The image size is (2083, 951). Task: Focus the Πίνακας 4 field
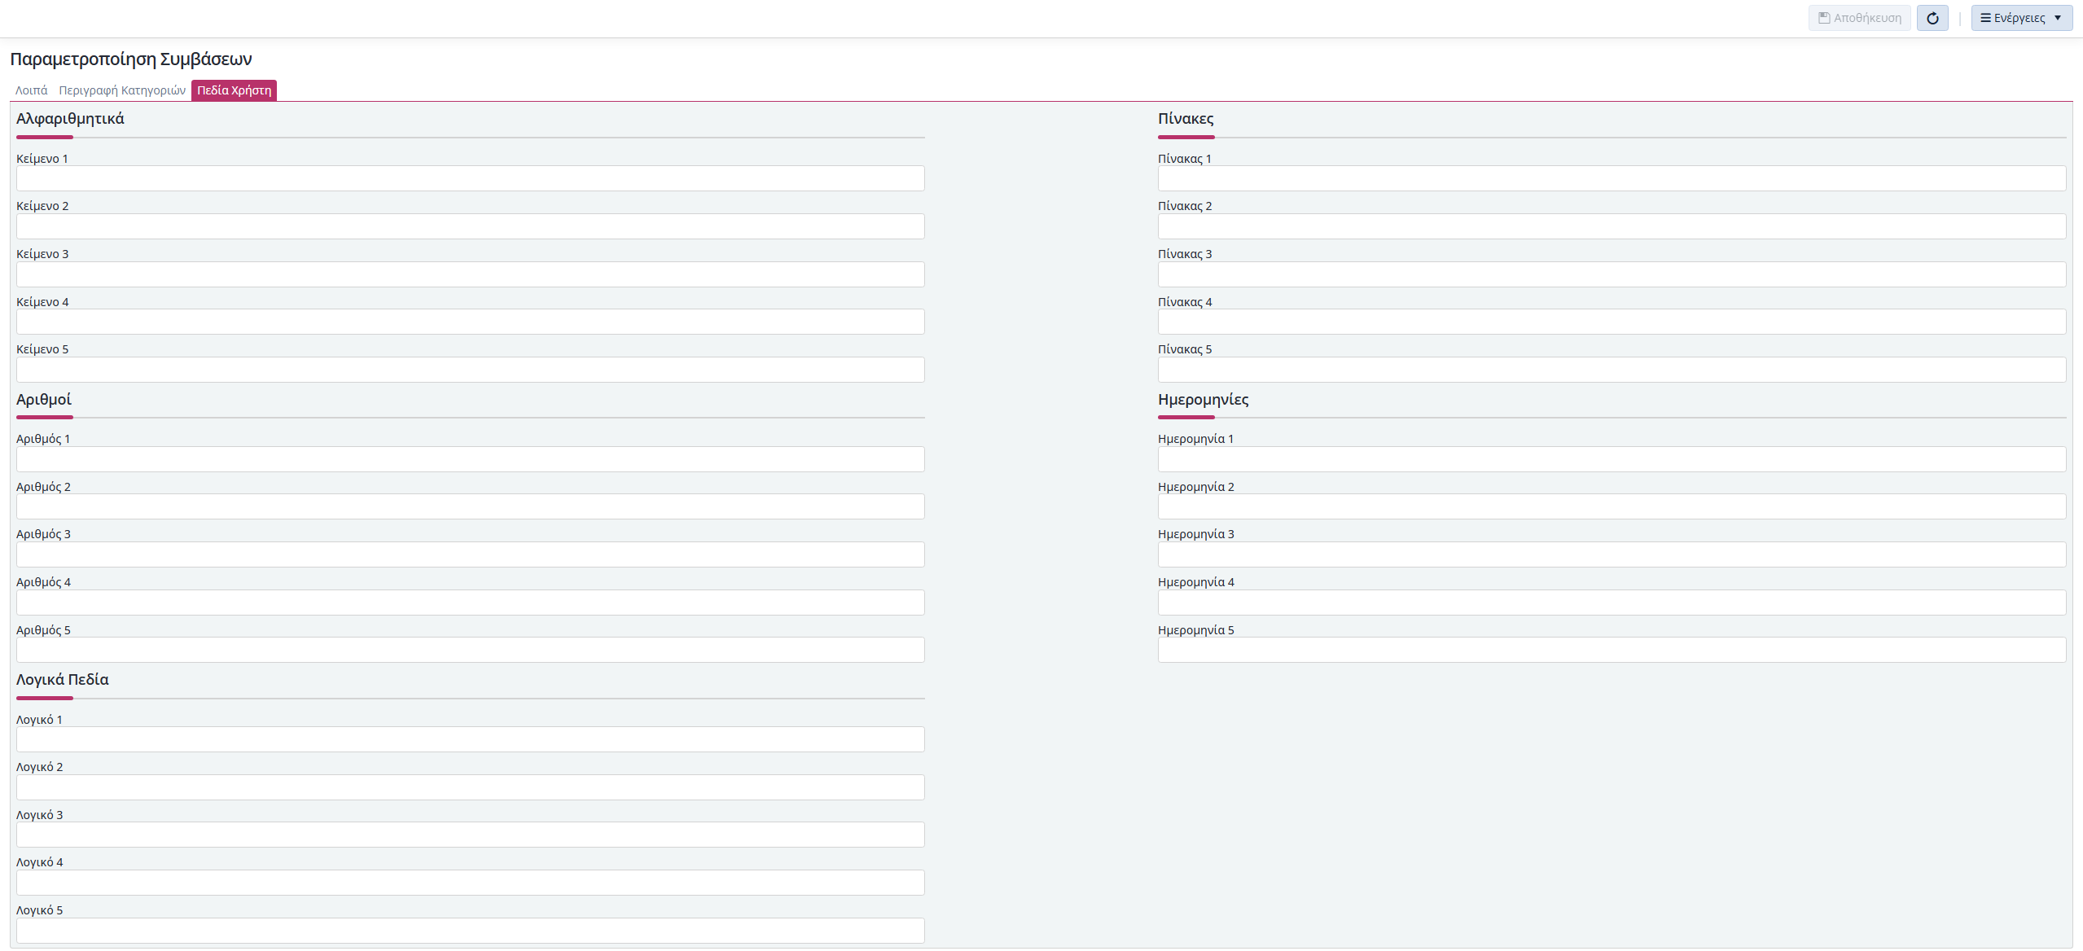click(1612, 322)
